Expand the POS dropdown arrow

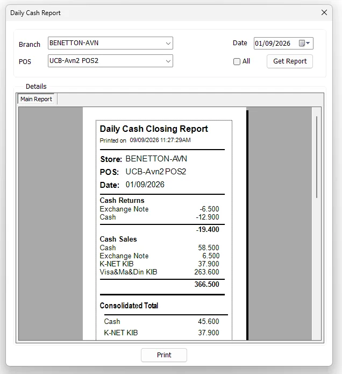click(x=168, y=61)
